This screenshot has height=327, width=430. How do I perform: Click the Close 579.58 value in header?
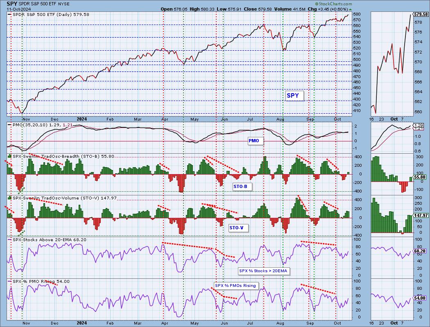click(x=258, y=9)
